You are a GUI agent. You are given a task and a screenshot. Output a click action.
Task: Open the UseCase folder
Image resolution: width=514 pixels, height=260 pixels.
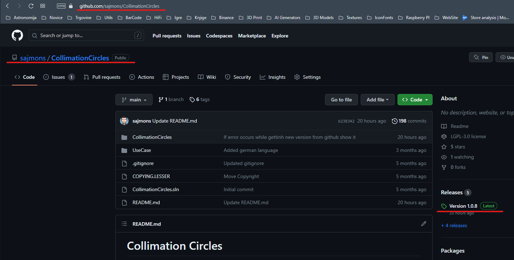click(142, 150)
